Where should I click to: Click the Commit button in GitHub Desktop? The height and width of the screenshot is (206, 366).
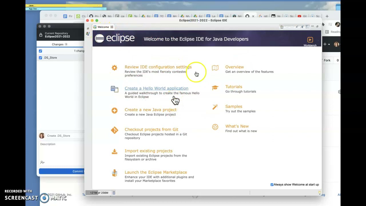tap(61, 171)
